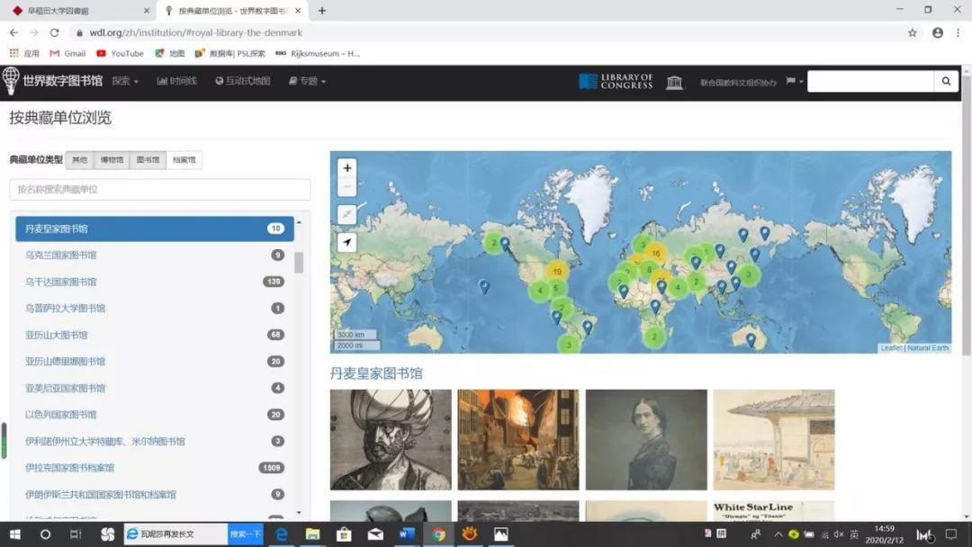The image size is (972, 547).
Task: Reload the page using browser refresh icon
Action: point(55,32)
